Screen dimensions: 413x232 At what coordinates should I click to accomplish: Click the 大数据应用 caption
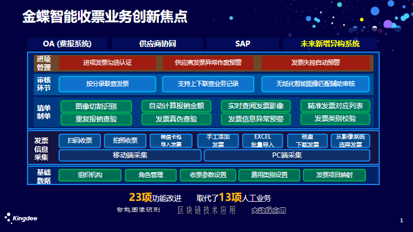coord(268,210)
